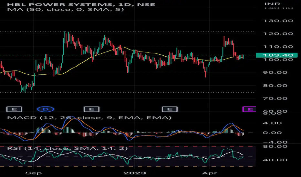Click the 90.00 price axis label
Screen dimensions: 301x177
[275, 72]
